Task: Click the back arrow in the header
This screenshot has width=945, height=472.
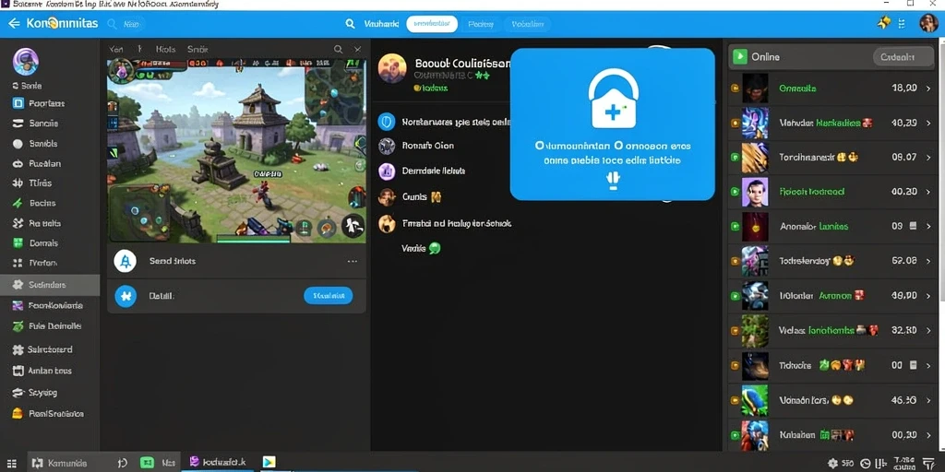Action: point(14,23)
